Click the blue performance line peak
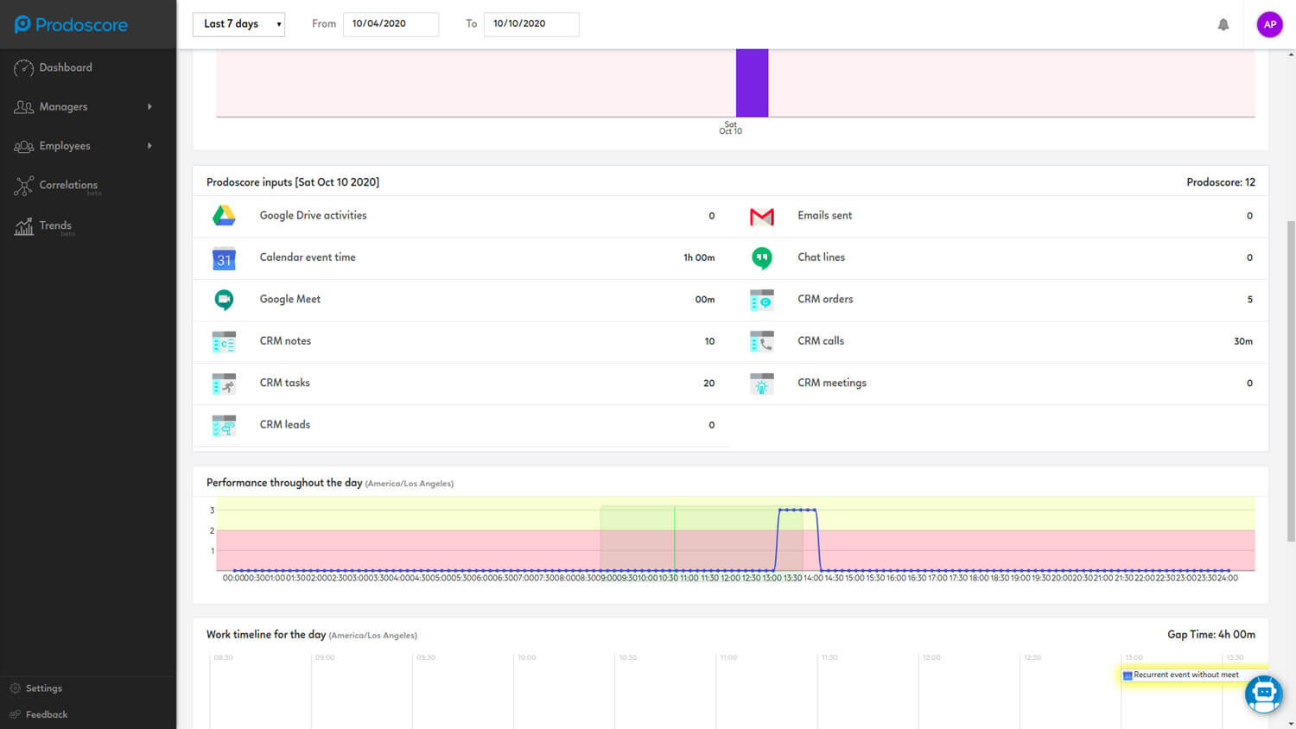1296x729 pixels. pyautogui.click(x=797, y=510)
